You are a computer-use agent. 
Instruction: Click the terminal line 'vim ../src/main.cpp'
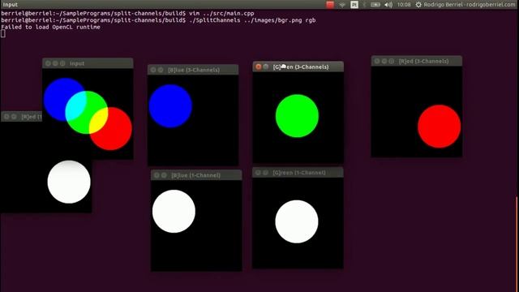221,13
